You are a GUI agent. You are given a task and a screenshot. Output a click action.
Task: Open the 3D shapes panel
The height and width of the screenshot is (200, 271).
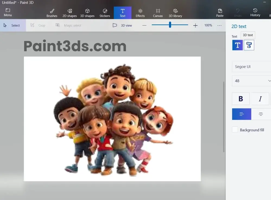coord(87,12)
